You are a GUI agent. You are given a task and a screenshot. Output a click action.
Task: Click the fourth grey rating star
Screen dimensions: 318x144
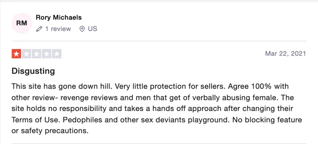pyautogui.click(x=47, y=54)
